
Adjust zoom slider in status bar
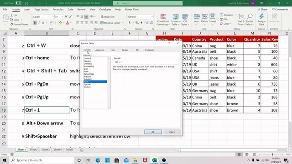pyautogui.click(x=272, y=154)
